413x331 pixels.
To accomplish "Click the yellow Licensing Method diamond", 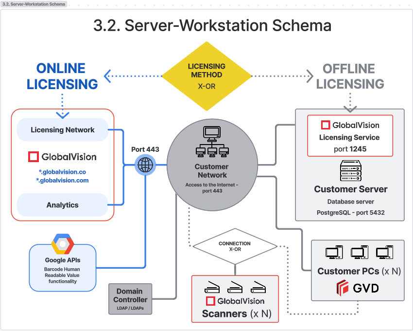I will tap(206, 75).
